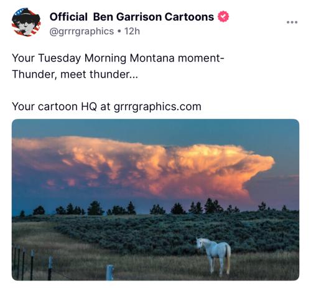This screenshot has height=288, width=311.
Task: Click the 'Your cartoon HQ at' text
Action: [x=61, y=106]
